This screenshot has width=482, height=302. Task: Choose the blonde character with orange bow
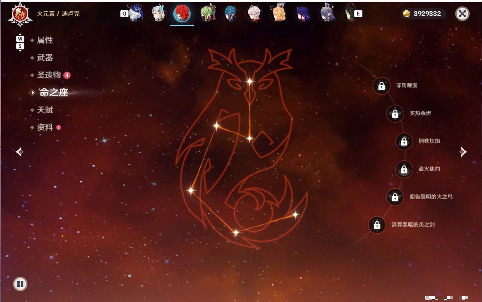(x=278, y=14)
